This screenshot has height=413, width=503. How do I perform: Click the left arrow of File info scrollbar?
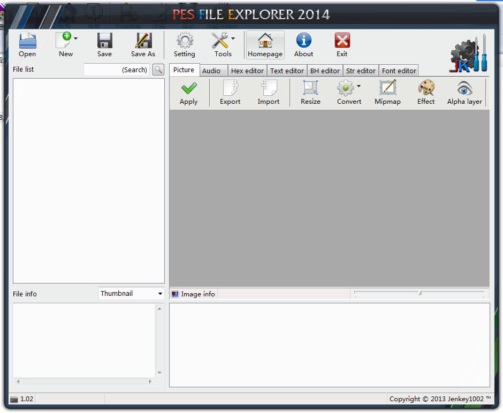point(18,381)
